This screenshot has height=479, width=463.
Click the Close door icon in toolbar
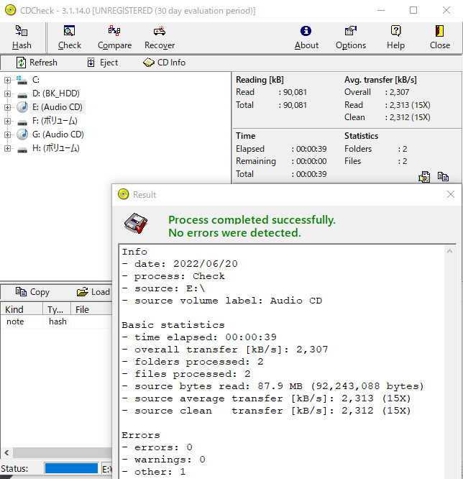click(x=439, y=32)
